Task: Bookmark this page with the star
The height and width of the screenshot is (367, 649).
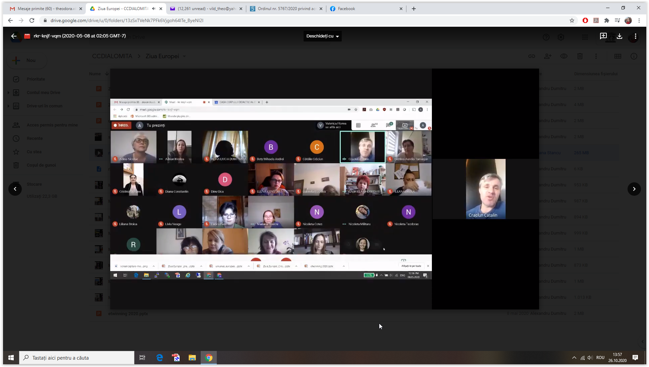Action: point(572,20)
